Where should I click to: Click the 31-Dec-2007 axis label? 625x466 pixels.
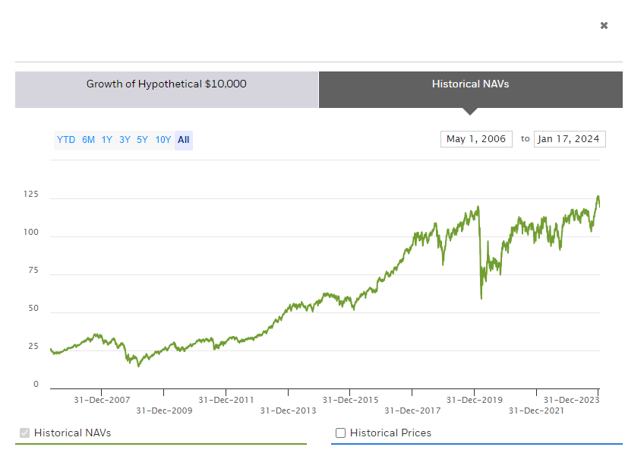tap(103, 400)
